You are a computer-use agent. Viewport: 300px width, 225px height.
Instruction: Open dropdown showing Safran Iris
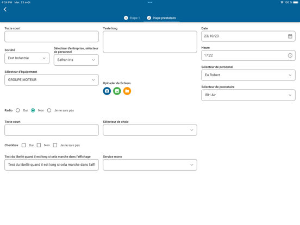coord(76,60)
